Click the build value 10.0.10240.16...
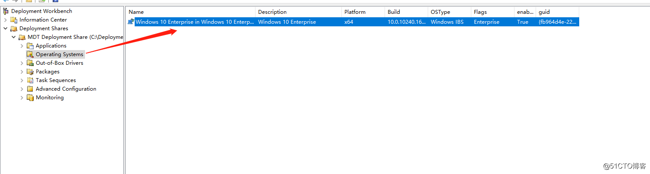The width and height of the screenshot is (650, 174). point(406,22)
